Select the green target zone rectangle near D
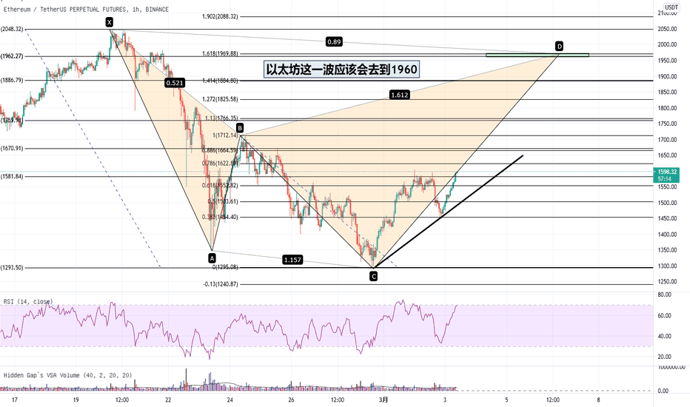690x407 pixels. [537, 55]
